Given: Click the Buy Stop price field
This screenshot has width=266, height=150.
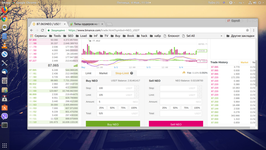Looking at the screenshot, I should tap(116, 88).
